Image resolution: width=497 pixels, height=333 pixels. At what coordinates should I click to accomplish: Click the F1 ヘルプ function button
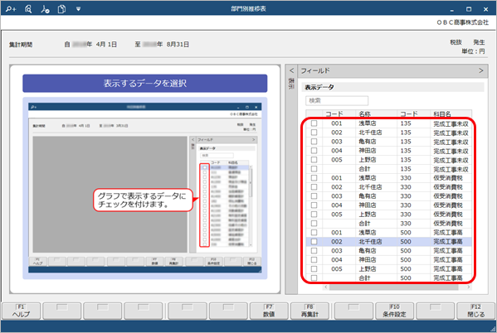22,311
